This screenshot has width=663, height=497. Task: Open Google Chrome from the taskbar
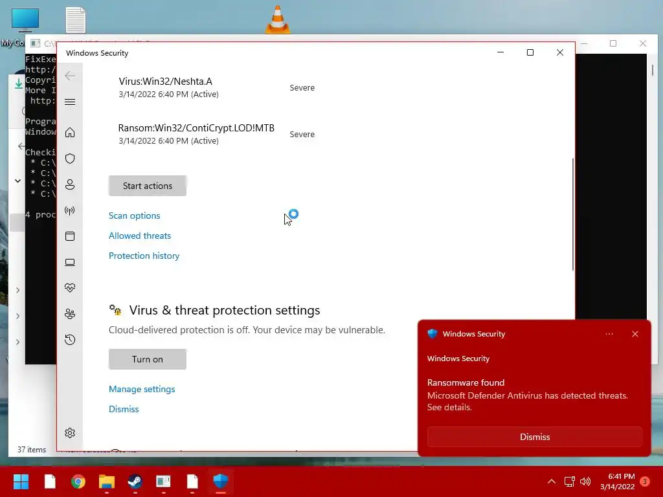(x=78, y=481)
